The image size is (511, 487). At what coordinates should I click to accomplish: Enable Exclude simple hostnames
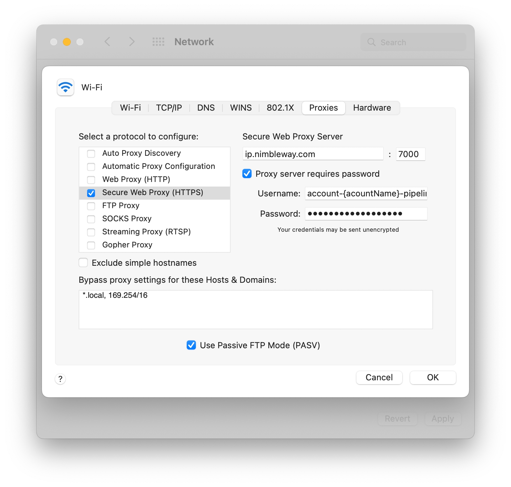point(83,263)
